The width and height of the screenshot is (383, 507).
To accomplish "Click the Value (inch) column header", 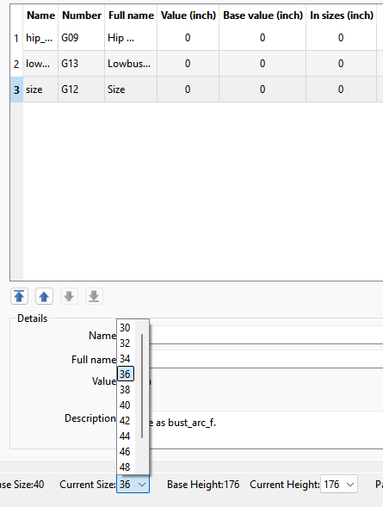I will tap(188, 15).
